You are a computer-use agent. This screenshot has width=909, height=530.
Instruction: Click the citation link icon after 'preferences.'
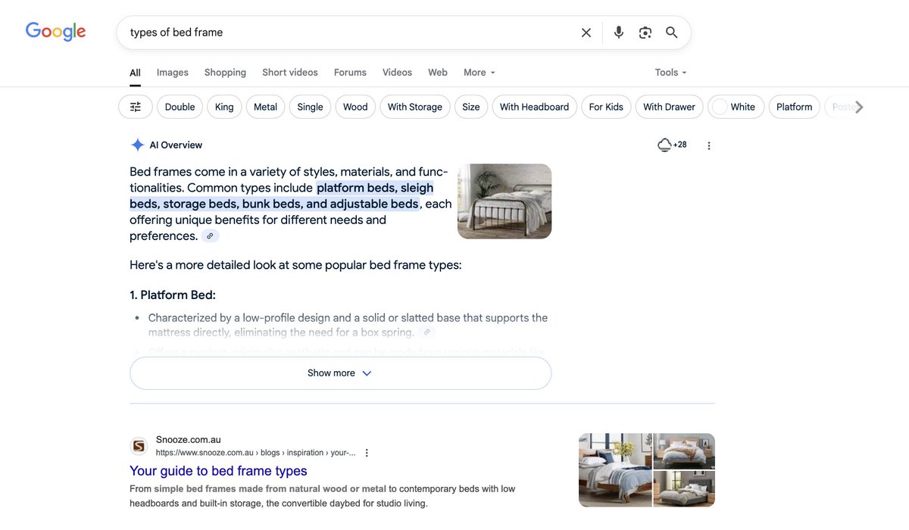(x=211, y=236)
